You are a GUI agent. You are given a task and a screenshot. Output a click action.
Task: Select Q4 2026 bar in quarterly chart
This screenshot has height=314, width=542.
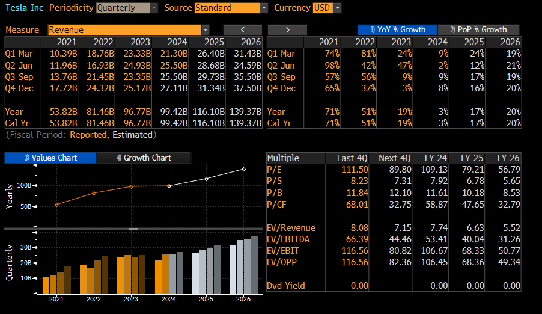click(x=254, y=265)
